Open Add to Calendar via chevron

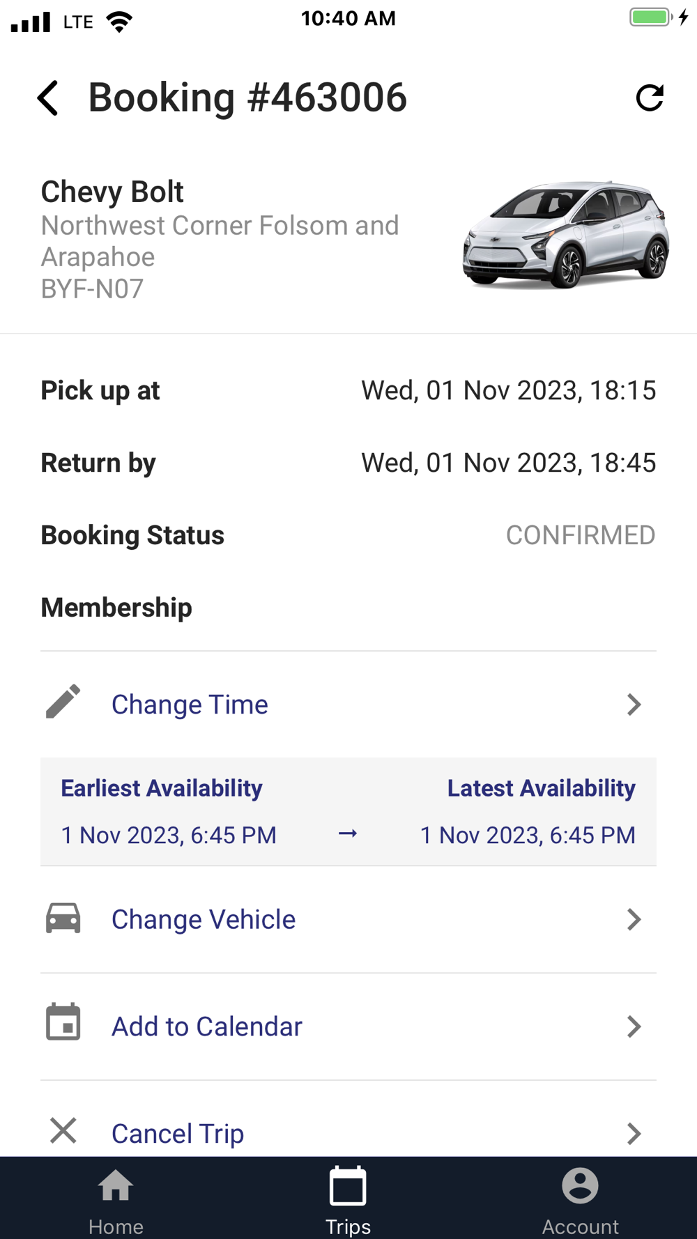633,1026
